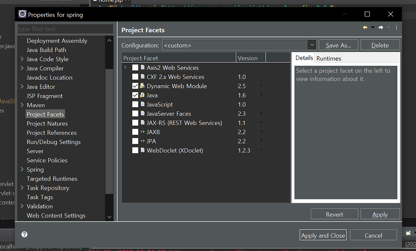Click the back navigation arrow icon

pos(365,28)
